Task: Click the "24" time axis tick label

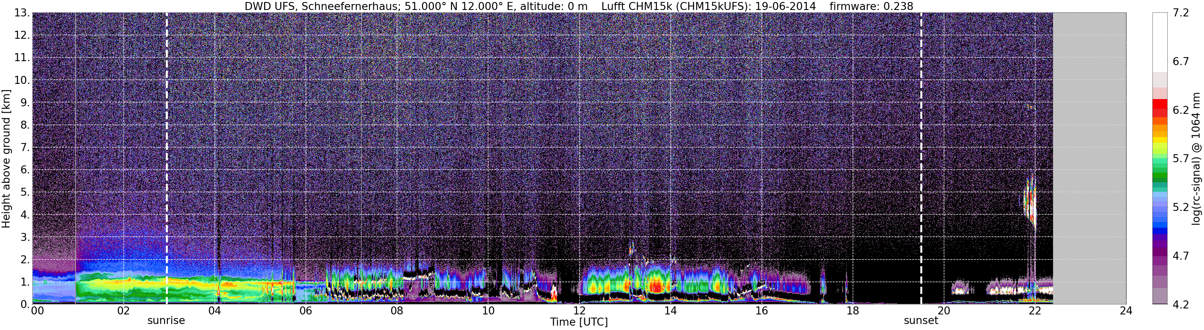Action: (x=1126, y=311)
